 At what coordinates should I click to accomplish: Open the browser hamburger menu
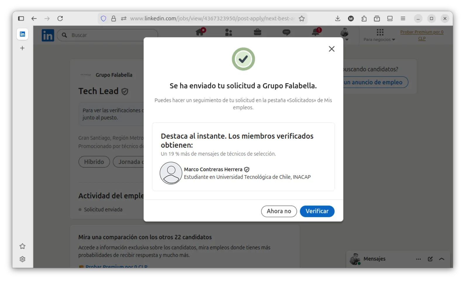pyautogui.click(x=403, y=18)
